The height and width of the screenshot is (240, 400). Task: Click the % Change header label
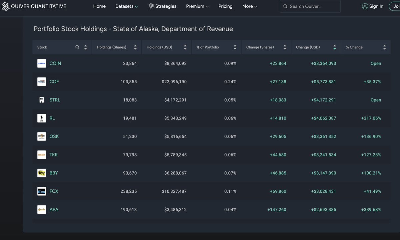354,47
